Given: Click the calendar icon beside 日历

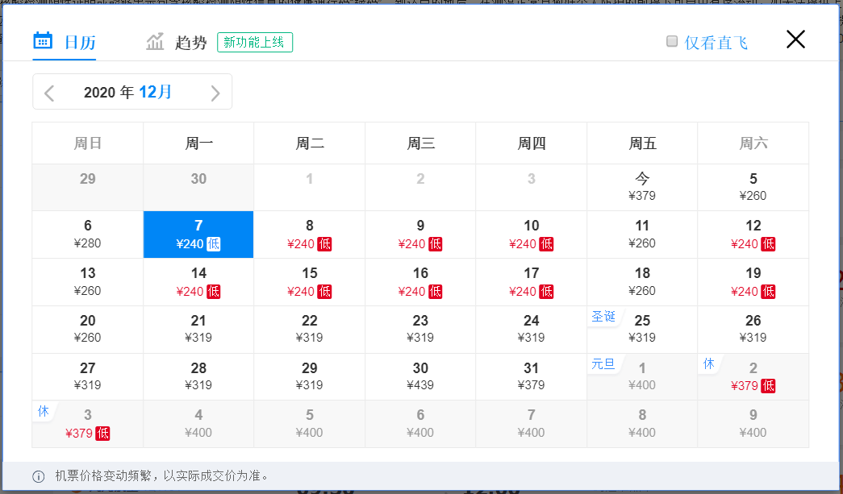Looking at the screenshot, I should click(43, 41).
